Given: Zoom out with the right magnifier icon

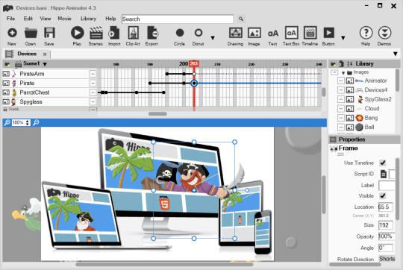Looking at the screenshot, I should (36, 122).
